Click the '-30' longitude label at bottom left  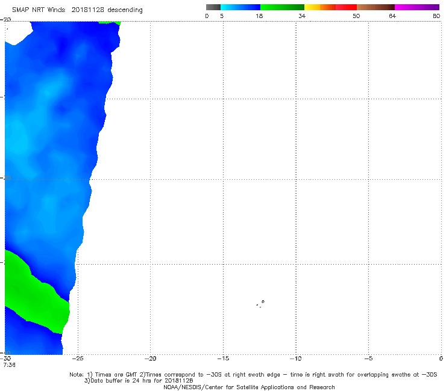[x=5, y=359]
